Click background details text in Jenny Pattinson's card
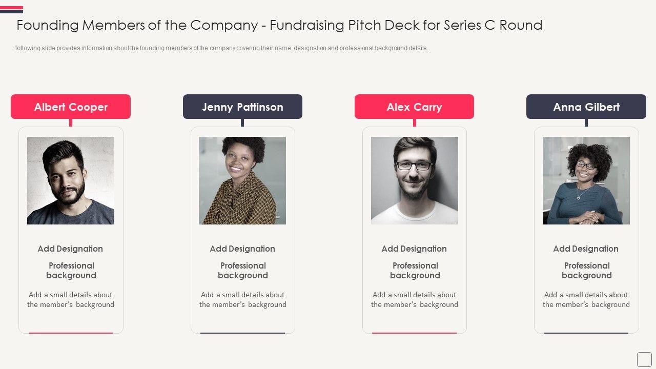 243,300
